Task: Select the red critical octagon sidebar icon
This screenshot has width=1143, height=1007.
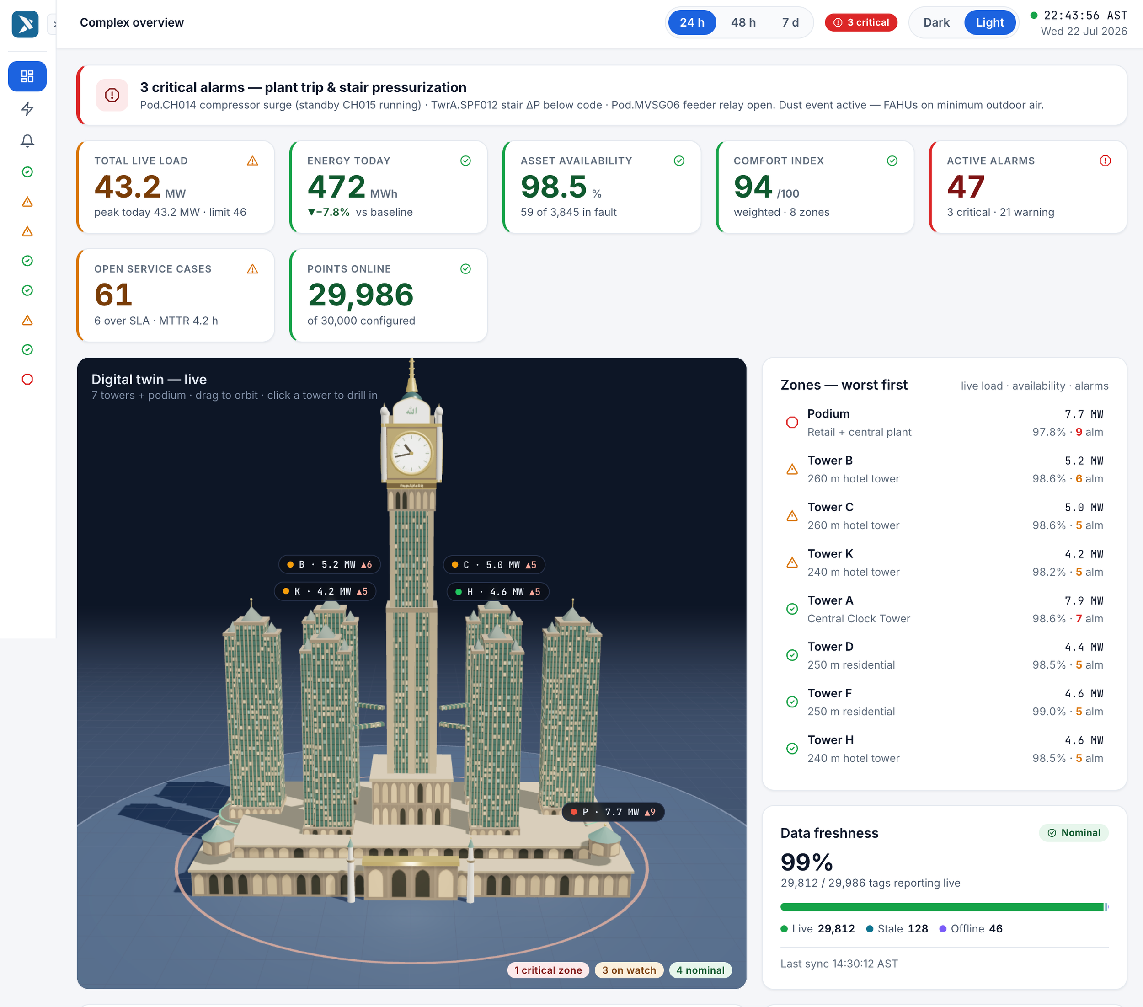Action: coord(27,379)
